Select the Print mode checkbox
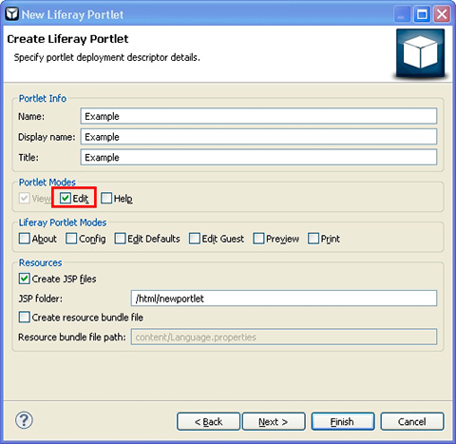Screen dimensions: 456x444 pyautogui.click(x=313, y=239)
